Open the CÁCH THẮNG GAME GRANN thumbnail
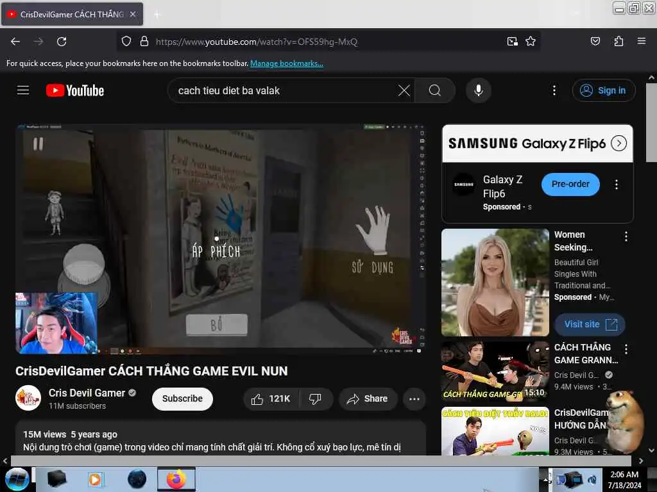 495,372
